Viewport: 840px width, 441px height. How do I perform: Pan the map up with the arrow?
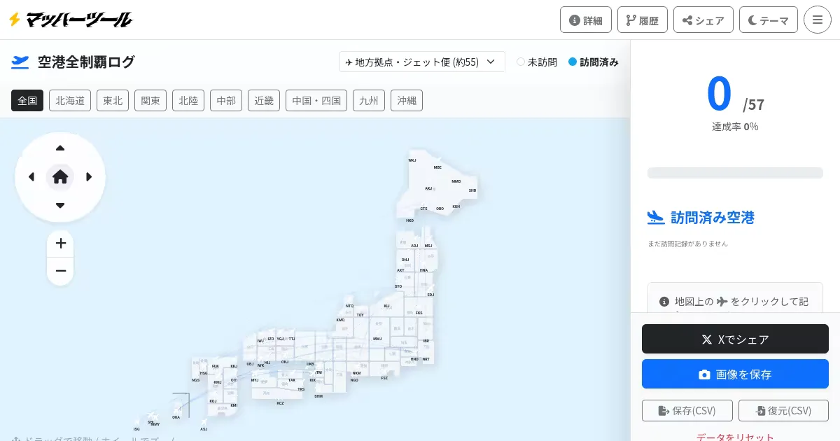pos(60,148)
